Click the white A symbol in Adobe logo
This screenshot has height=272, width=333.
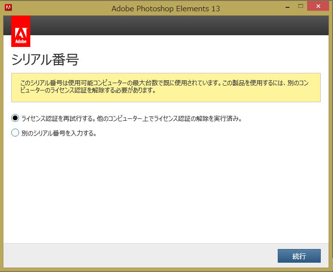point(21,33)
